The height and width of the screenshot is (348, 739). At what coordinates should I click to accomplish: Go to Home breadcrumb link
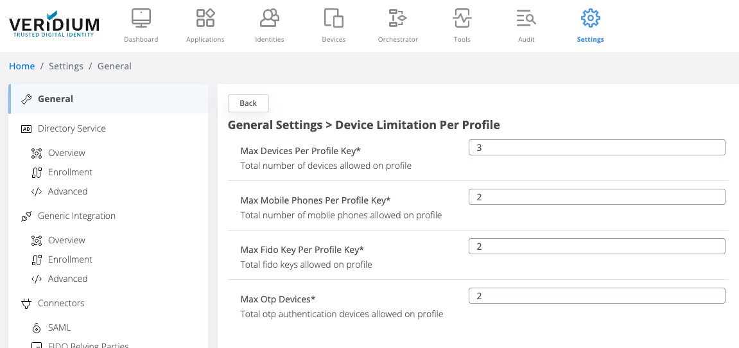22,66
